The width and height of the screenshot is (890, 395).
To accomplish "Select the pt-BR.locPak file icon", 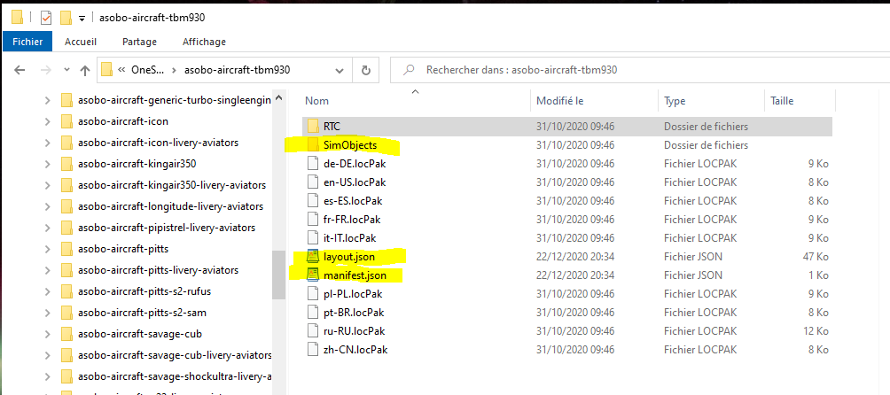I will point(313,313).
